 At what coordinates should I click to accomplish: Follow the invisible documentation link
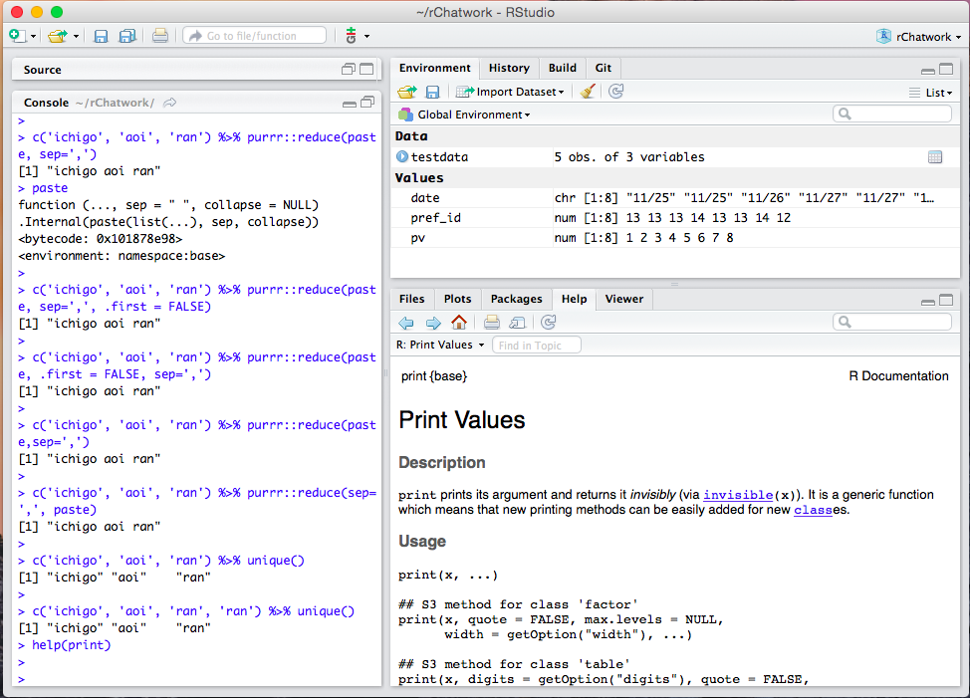tap(738, 495)
